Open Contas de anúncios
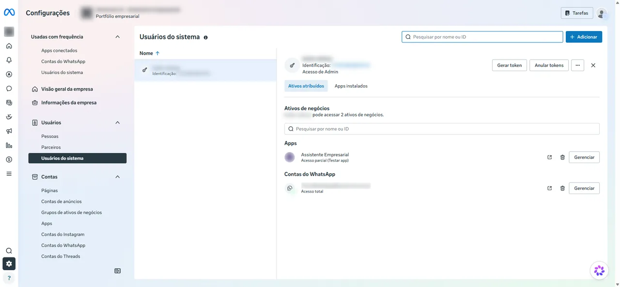The height and width of the screenshot is (287, 620). (62, 201)
